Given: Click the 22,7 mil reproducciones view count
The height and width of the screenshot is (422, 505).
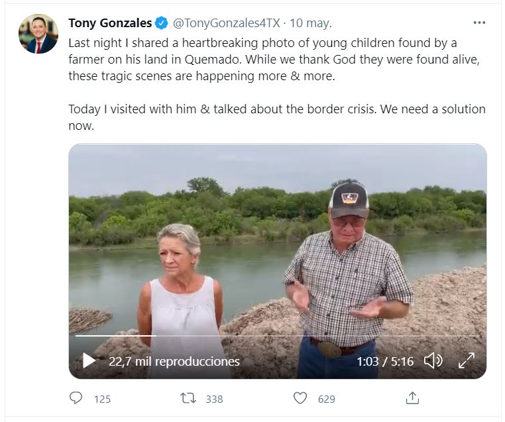Looking at the screenshot, I should [x=174, y=362].
